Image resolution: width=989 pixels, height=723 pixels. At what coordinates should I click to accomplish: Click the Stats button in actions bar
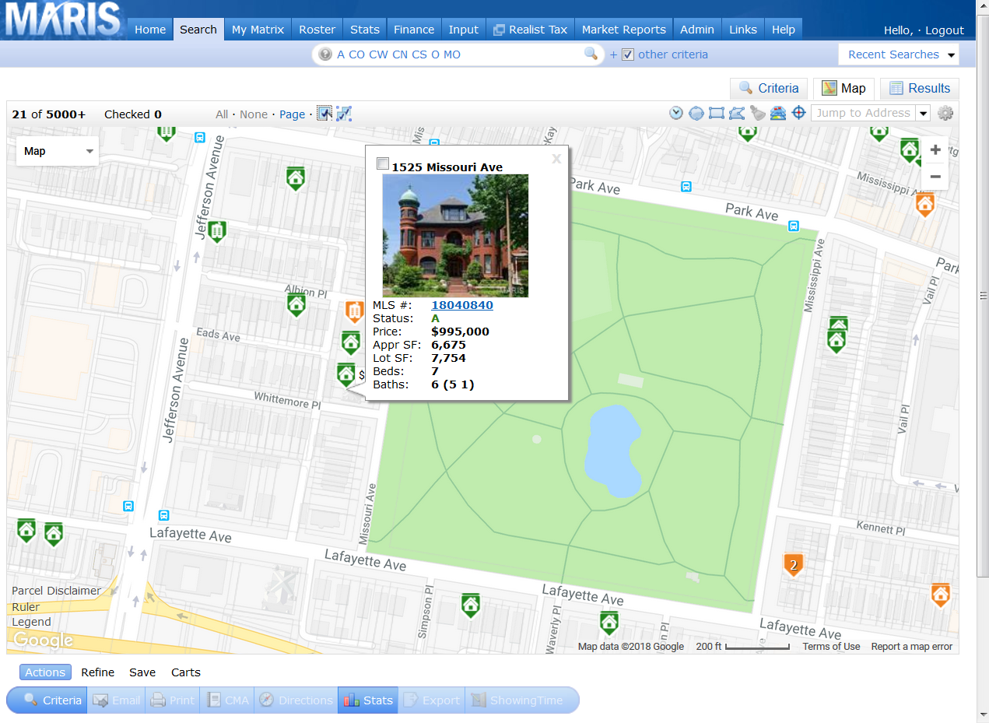click(x=368, y=700)
